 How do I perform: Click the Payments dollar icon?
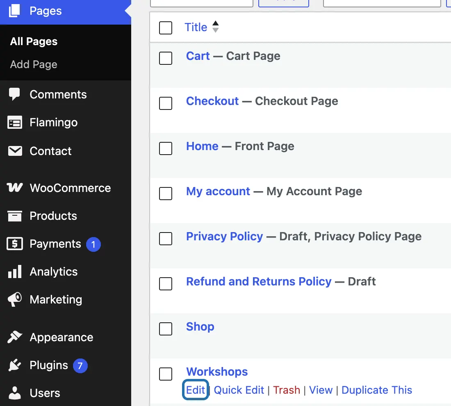click(15, 244)
